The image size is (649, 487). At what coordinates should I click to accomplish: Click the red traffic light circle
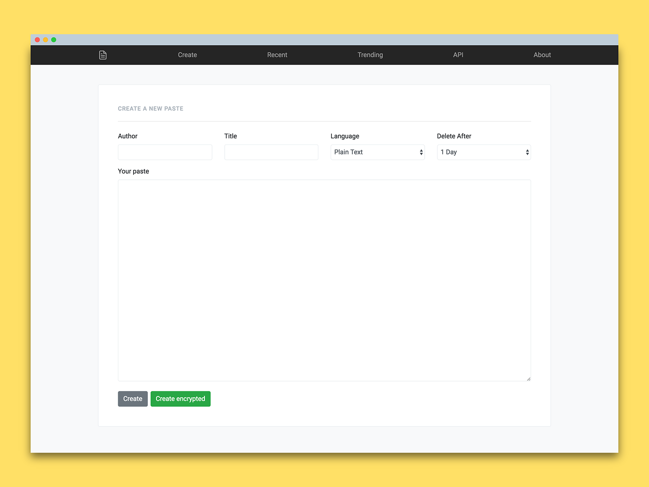coord(37,39)
